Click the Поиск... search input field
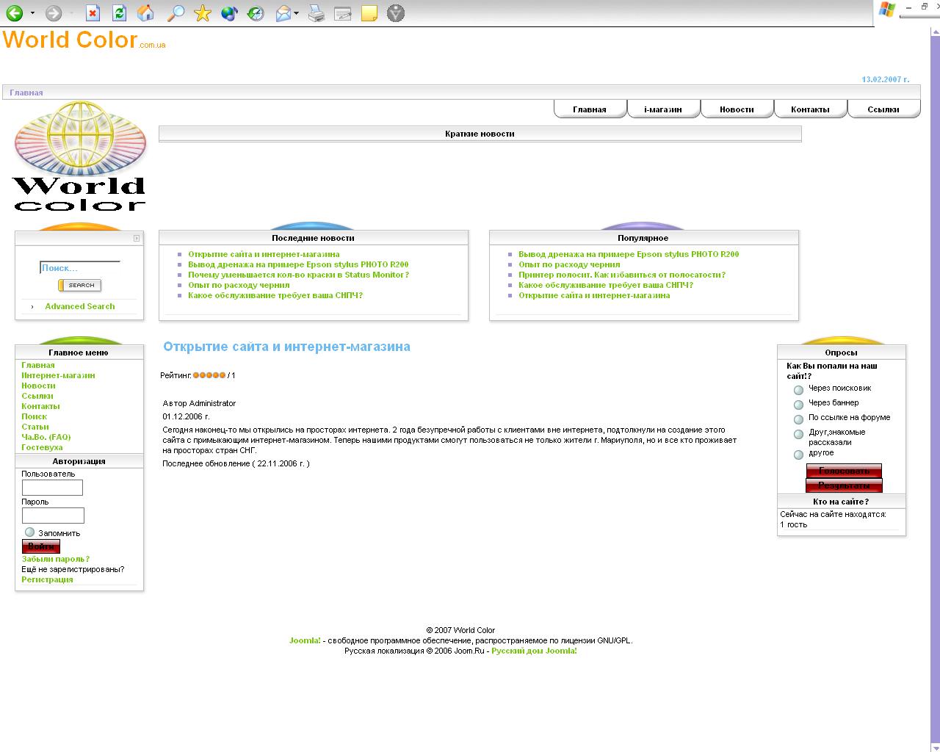The image size is (940, 752). pos(79,267)
